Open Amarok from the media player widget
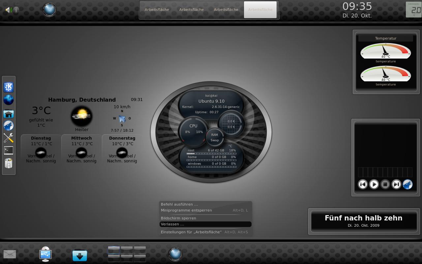 (407, 184)
